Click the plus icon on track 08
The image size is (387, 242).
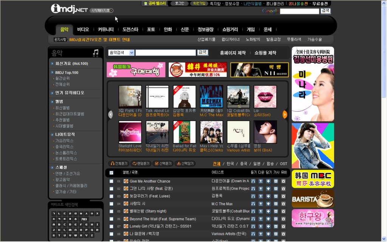click(x=268, y=234)
